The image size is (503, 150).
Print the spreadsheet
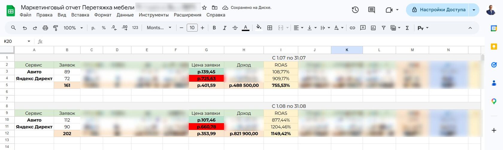tap(45, 28)
